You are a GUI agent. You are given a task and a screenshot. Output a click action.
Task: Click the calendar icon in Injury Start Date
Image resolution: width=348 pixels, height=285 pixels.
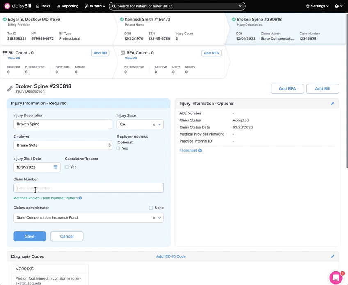pos(55,167)
